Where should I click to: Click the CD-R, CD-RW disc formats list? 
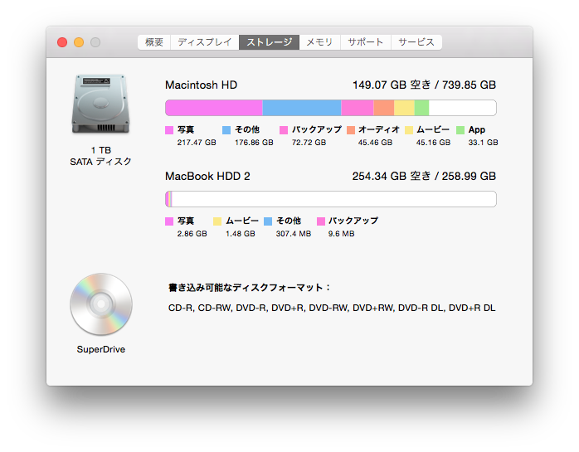332,308
